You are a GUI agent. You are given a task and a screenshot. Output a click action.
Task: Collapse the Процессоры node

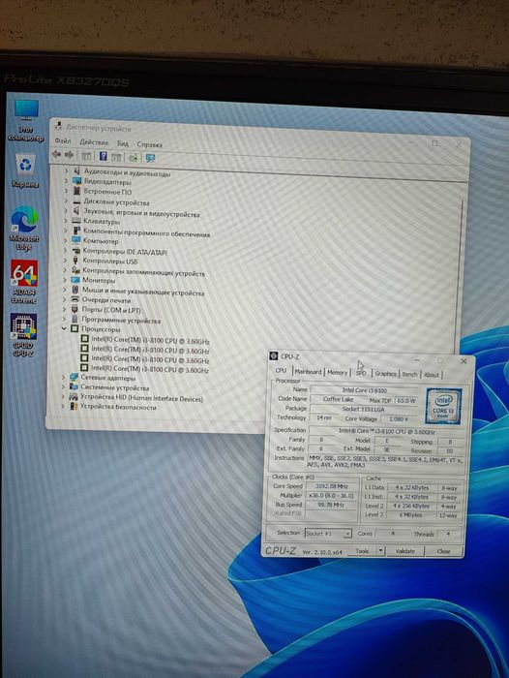coord(64,329)
